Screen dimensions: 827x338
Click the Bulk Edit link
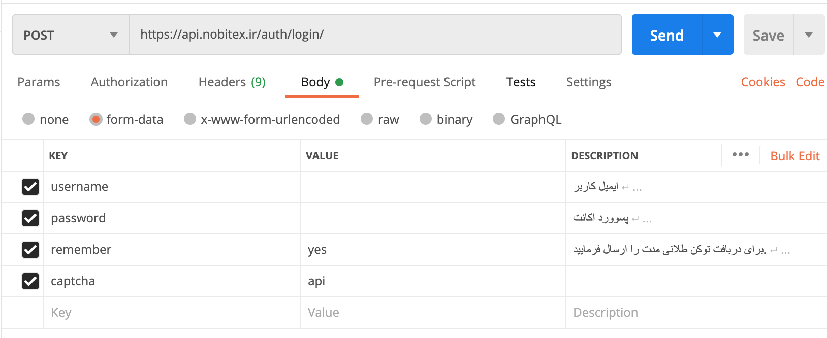click(794, 156)
